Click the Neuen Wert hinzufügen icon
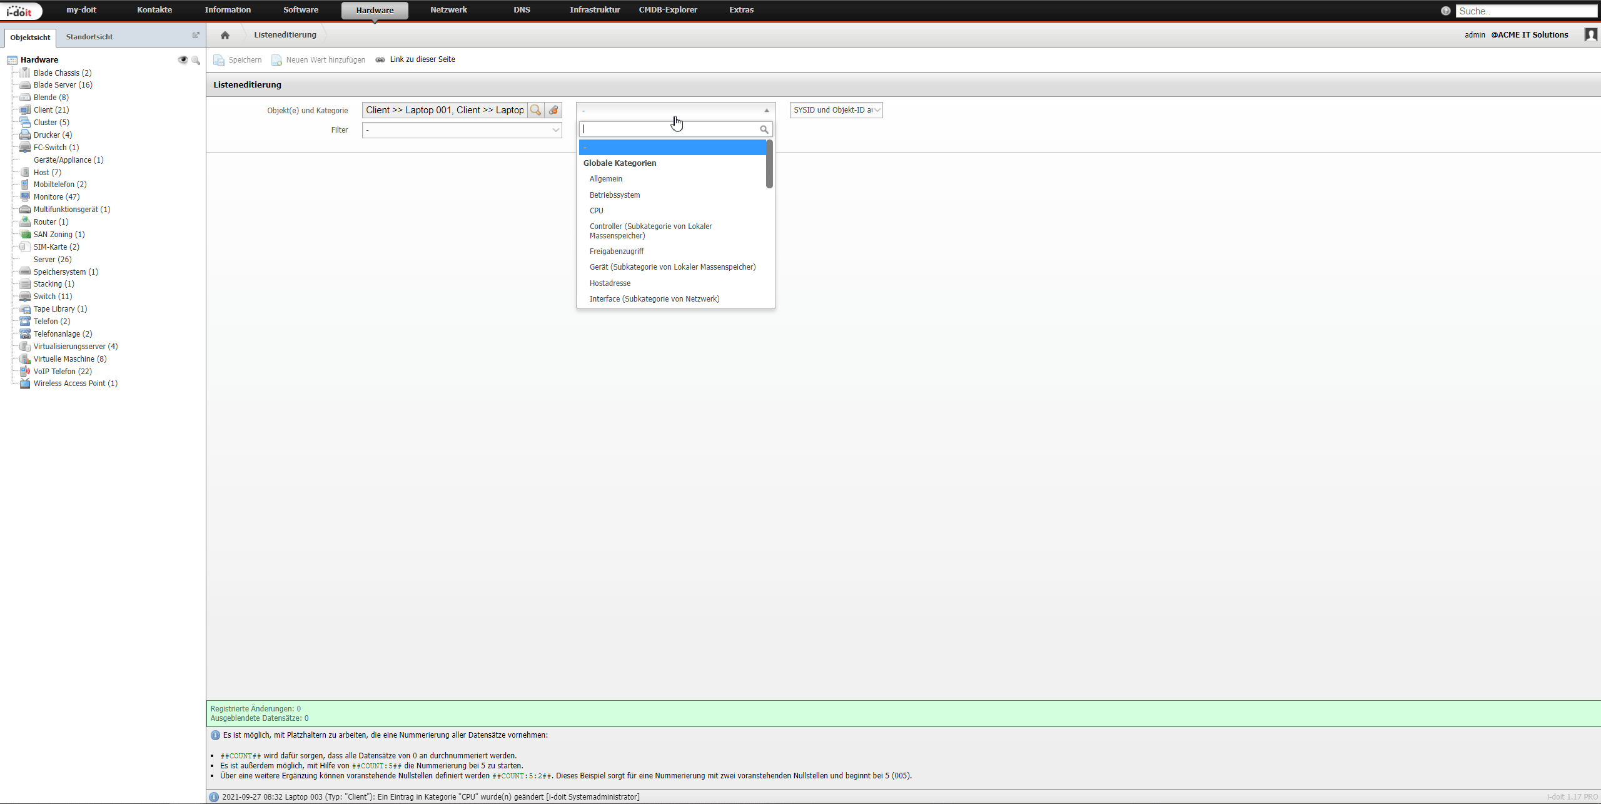Image resolution: width=1601 pixels, height=804 pixels. (276, 60)
